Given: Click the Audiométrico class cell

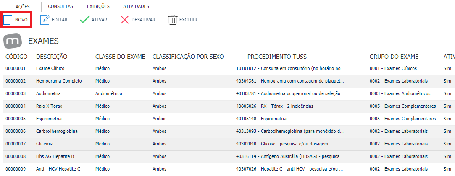Looking at the screenshot, I should click(x=108, y=93).
